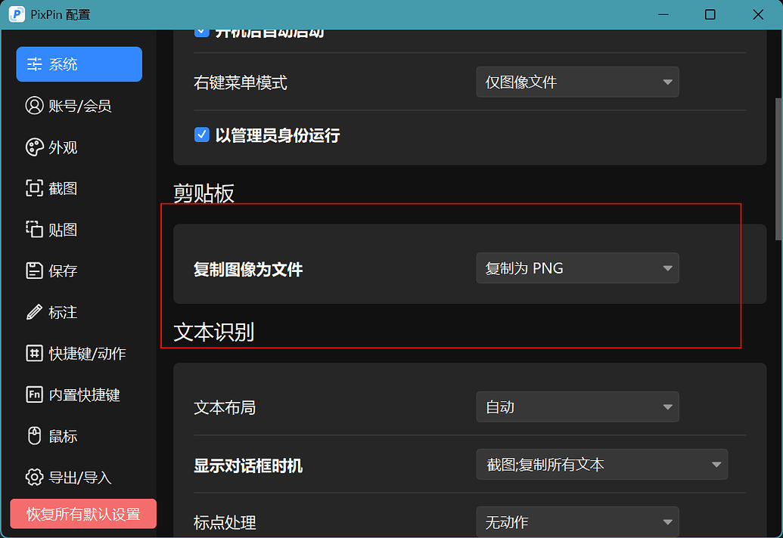This screenshot has width=783, height=538.
Task: Open the 账号/会员 settings page
Action: tap(79, 106)
